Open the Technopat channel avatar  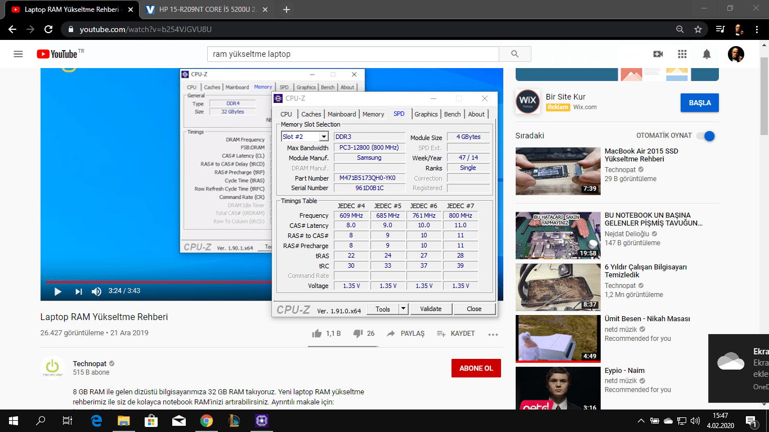pyautogui.click(x=52, y=367)
